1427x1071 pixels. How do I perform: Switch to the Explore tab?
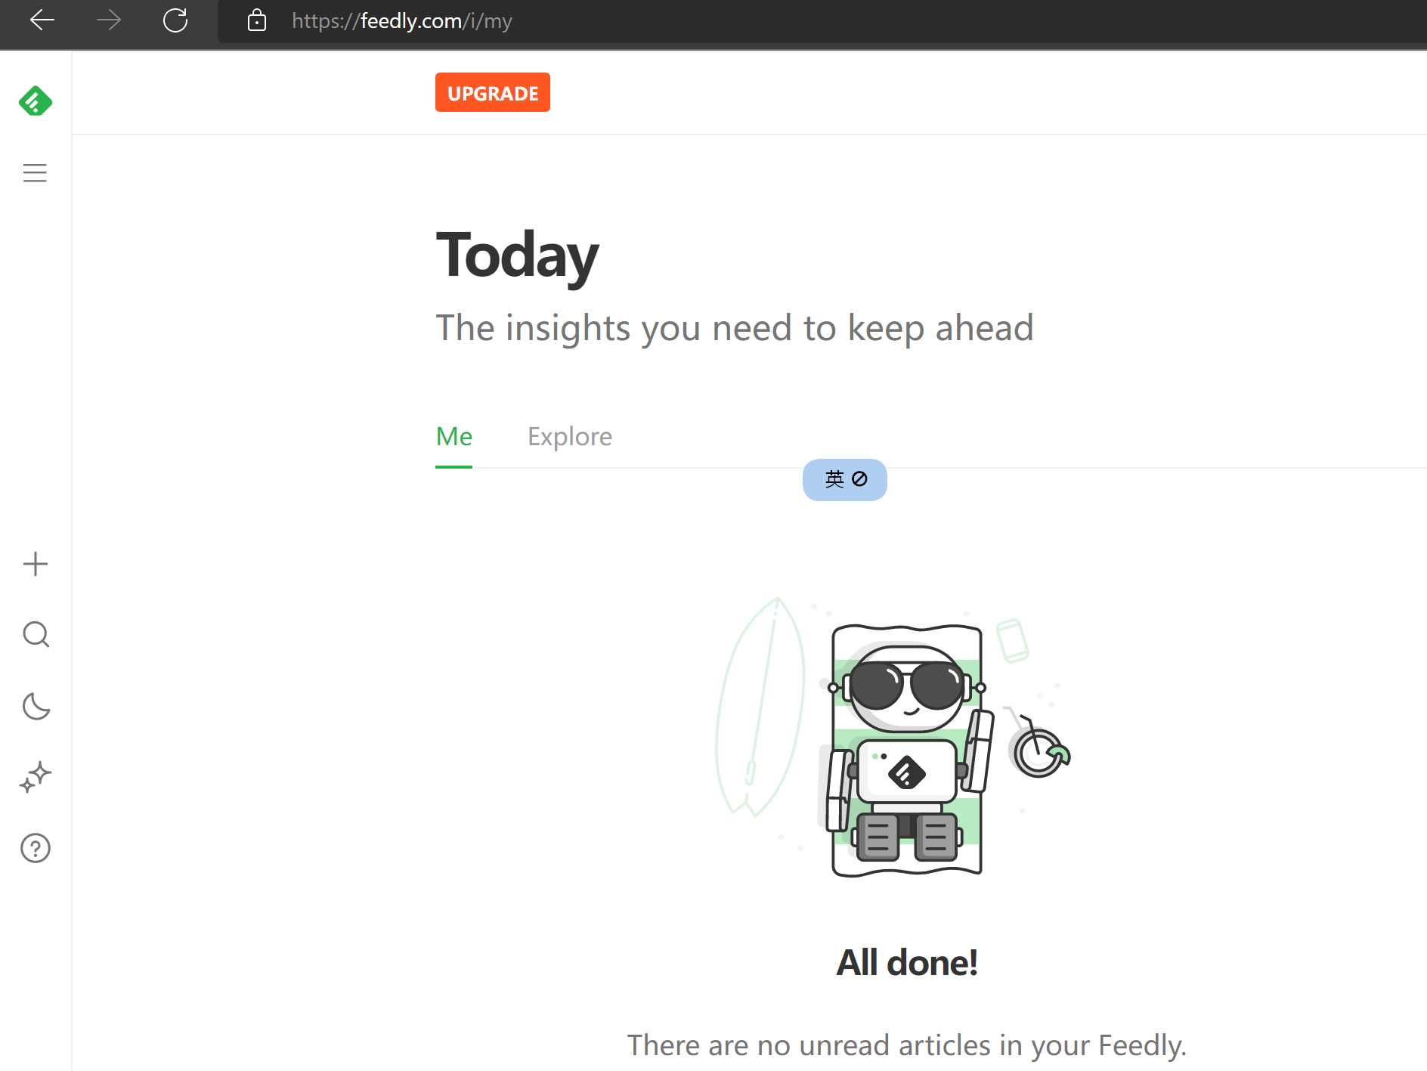coord(569,437)
